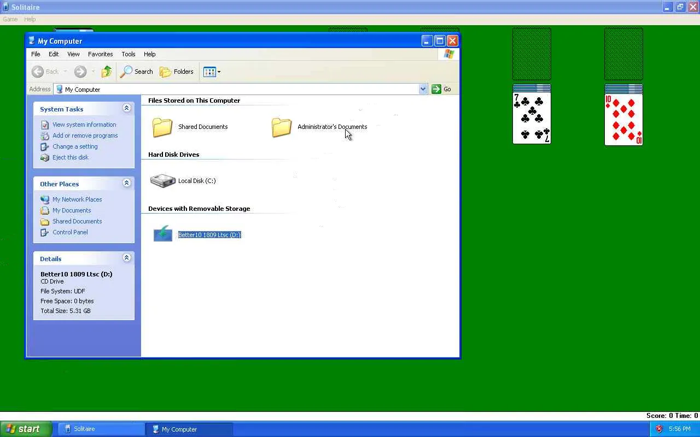Viewport: 700px width, 437px height.
Task: Click the Up folder toolbar icon
Action: 107,72
